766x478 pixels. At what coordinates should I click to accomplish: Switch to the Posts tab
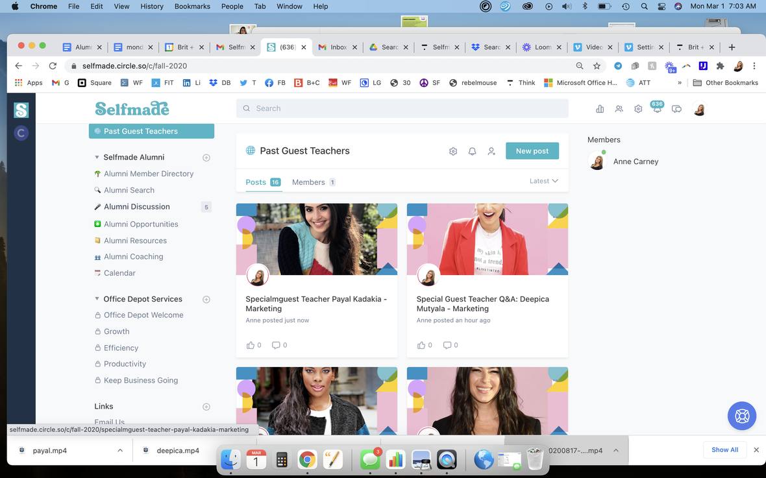263,182
